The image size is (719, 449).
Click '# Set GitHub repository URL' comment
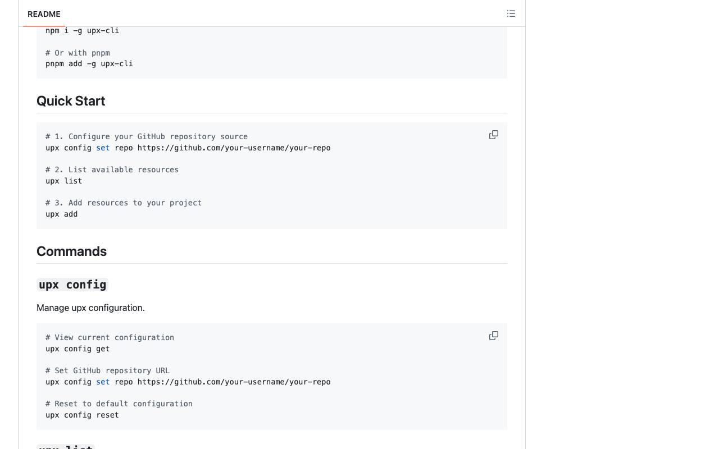pos(107,370)
